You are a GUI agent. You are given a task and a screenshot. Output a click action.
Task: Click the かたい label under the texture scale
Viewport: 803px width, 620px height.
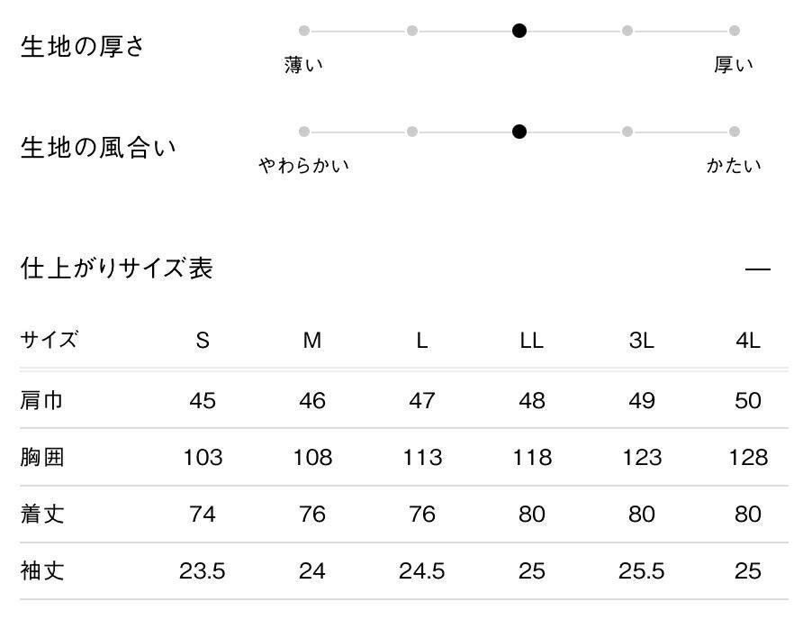point(734,166)
